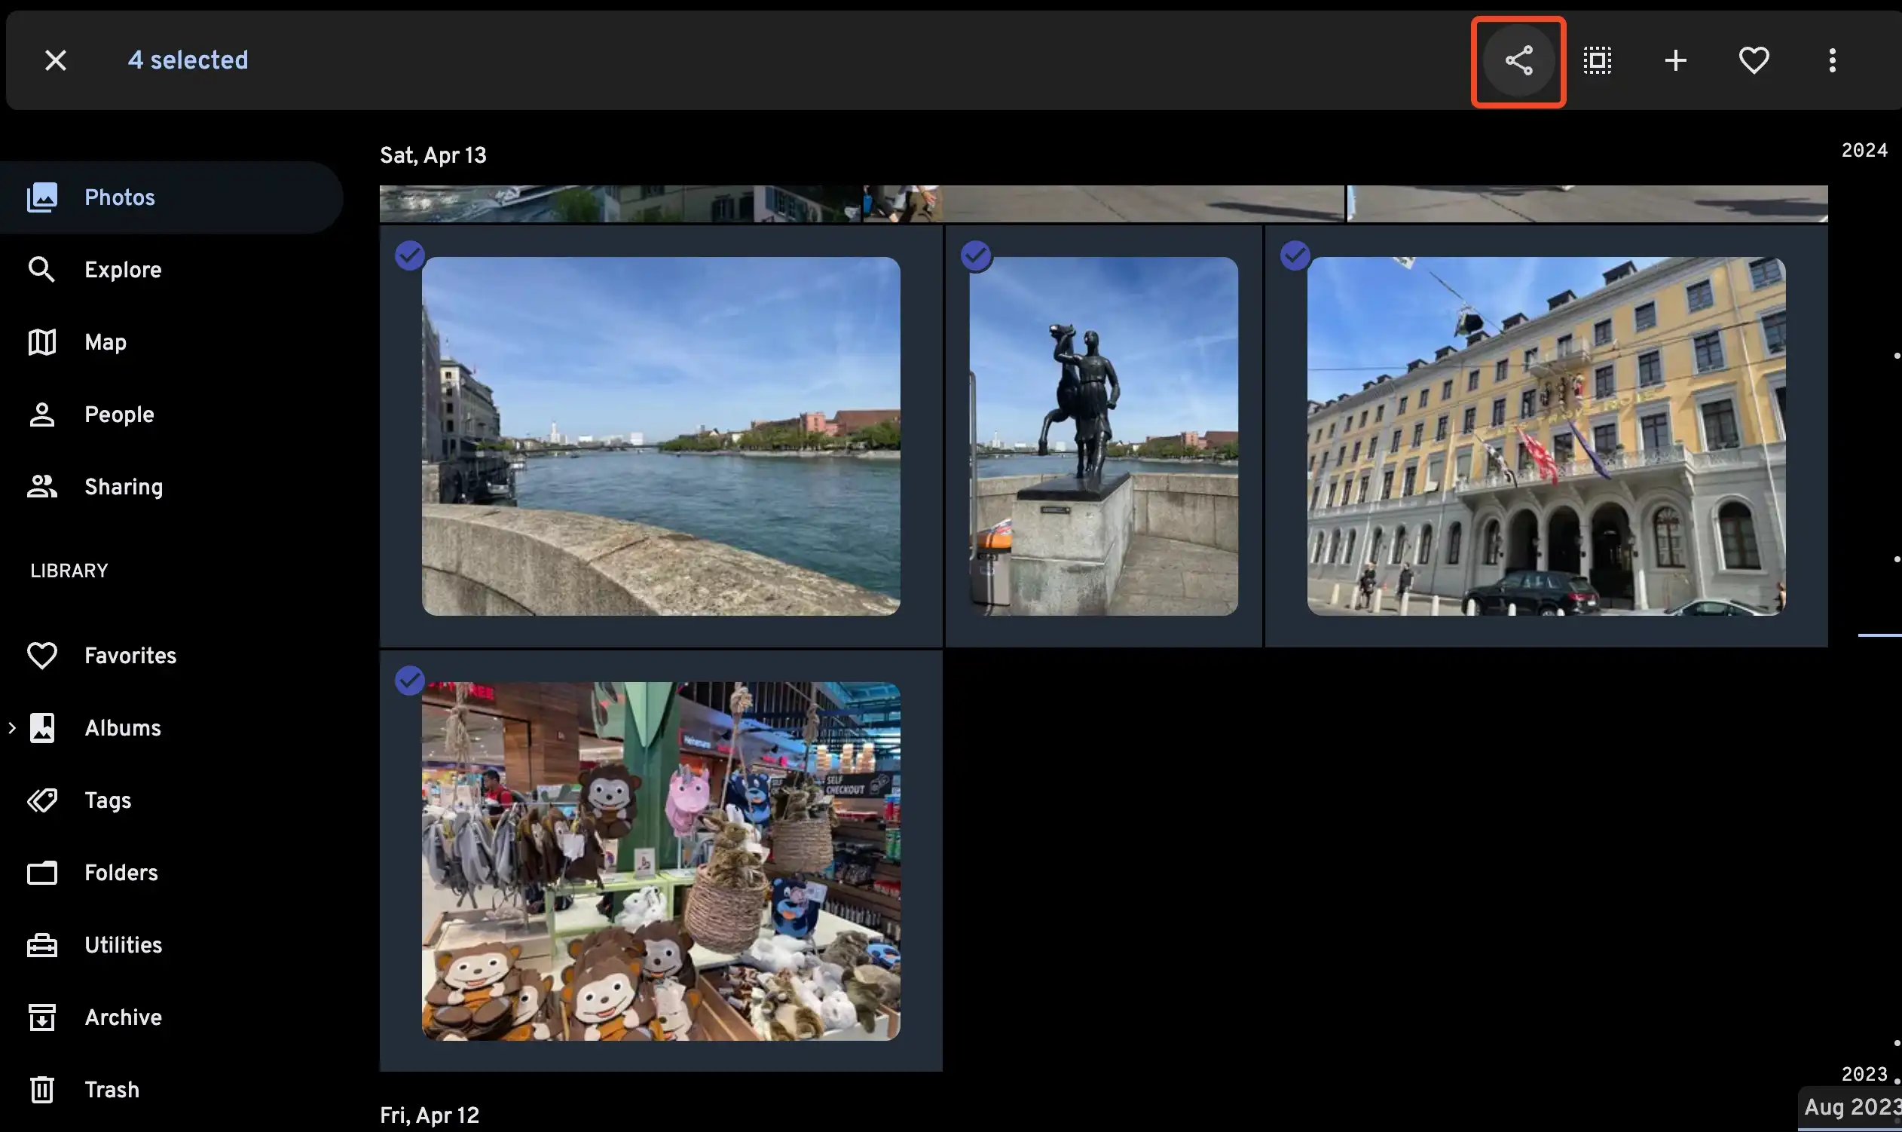1902x1132 pixels.
Task: Open the share dialog for selected photos
Action: [1518, 60]
